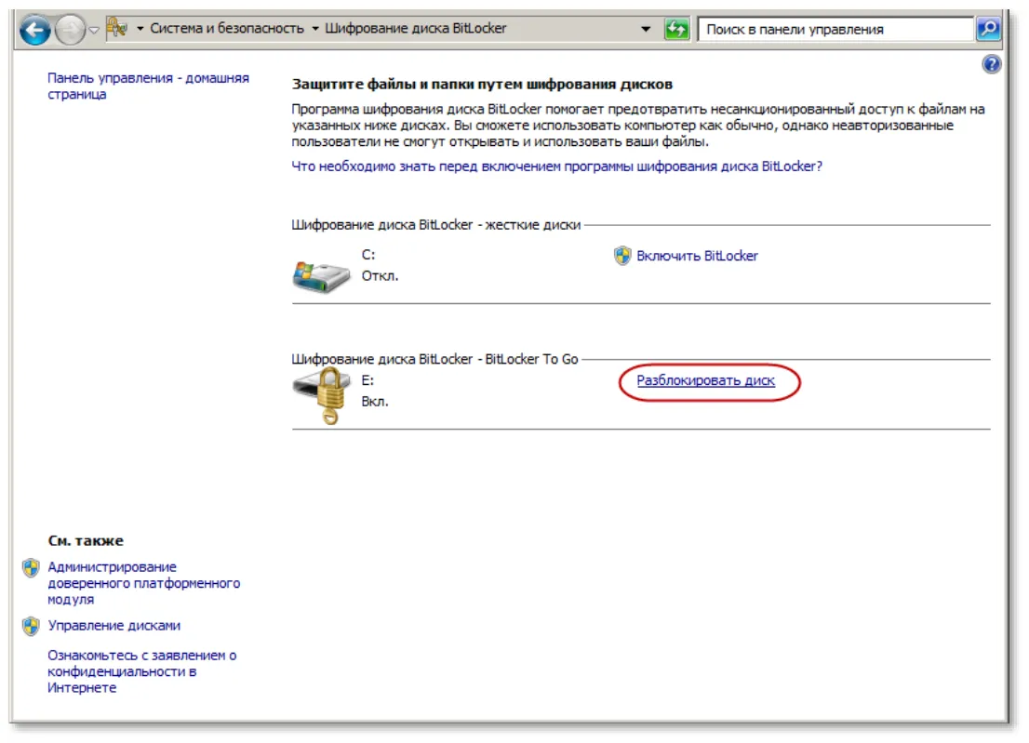Click 'Разблокировать диск' for drive E:
The width and height of the screenshot is (1029, 743).
(705, 380)
